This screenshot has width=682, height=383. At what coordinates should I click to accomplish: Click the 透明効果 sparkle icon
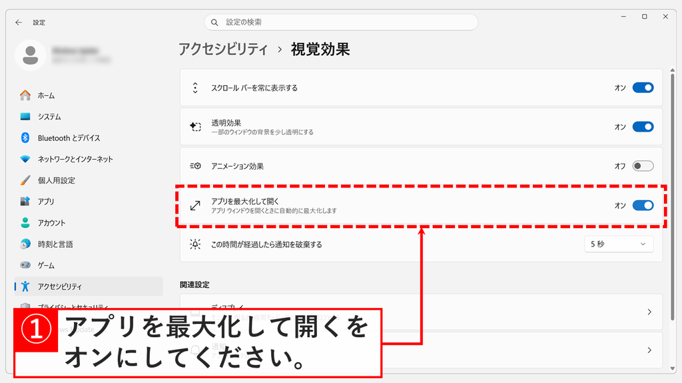point(195,127)
